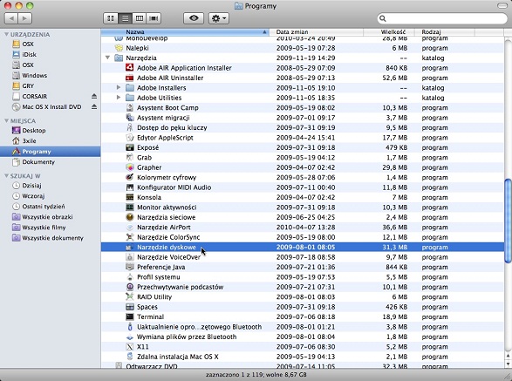Select the Narzędzie ColorSync icon
Viewport: 512px width, 381px height.
coord(130,237)
